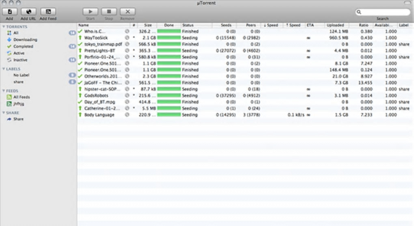Sort by Label column header
This screenshot has height=226, width=414.
[x=405, y=25]
